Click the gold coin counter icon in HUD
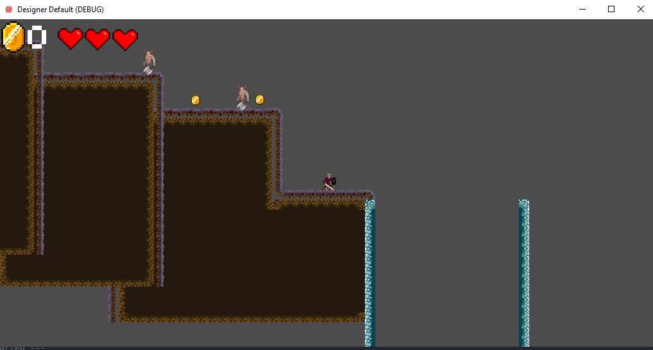The image size is (653, 350). pos(13,37)
